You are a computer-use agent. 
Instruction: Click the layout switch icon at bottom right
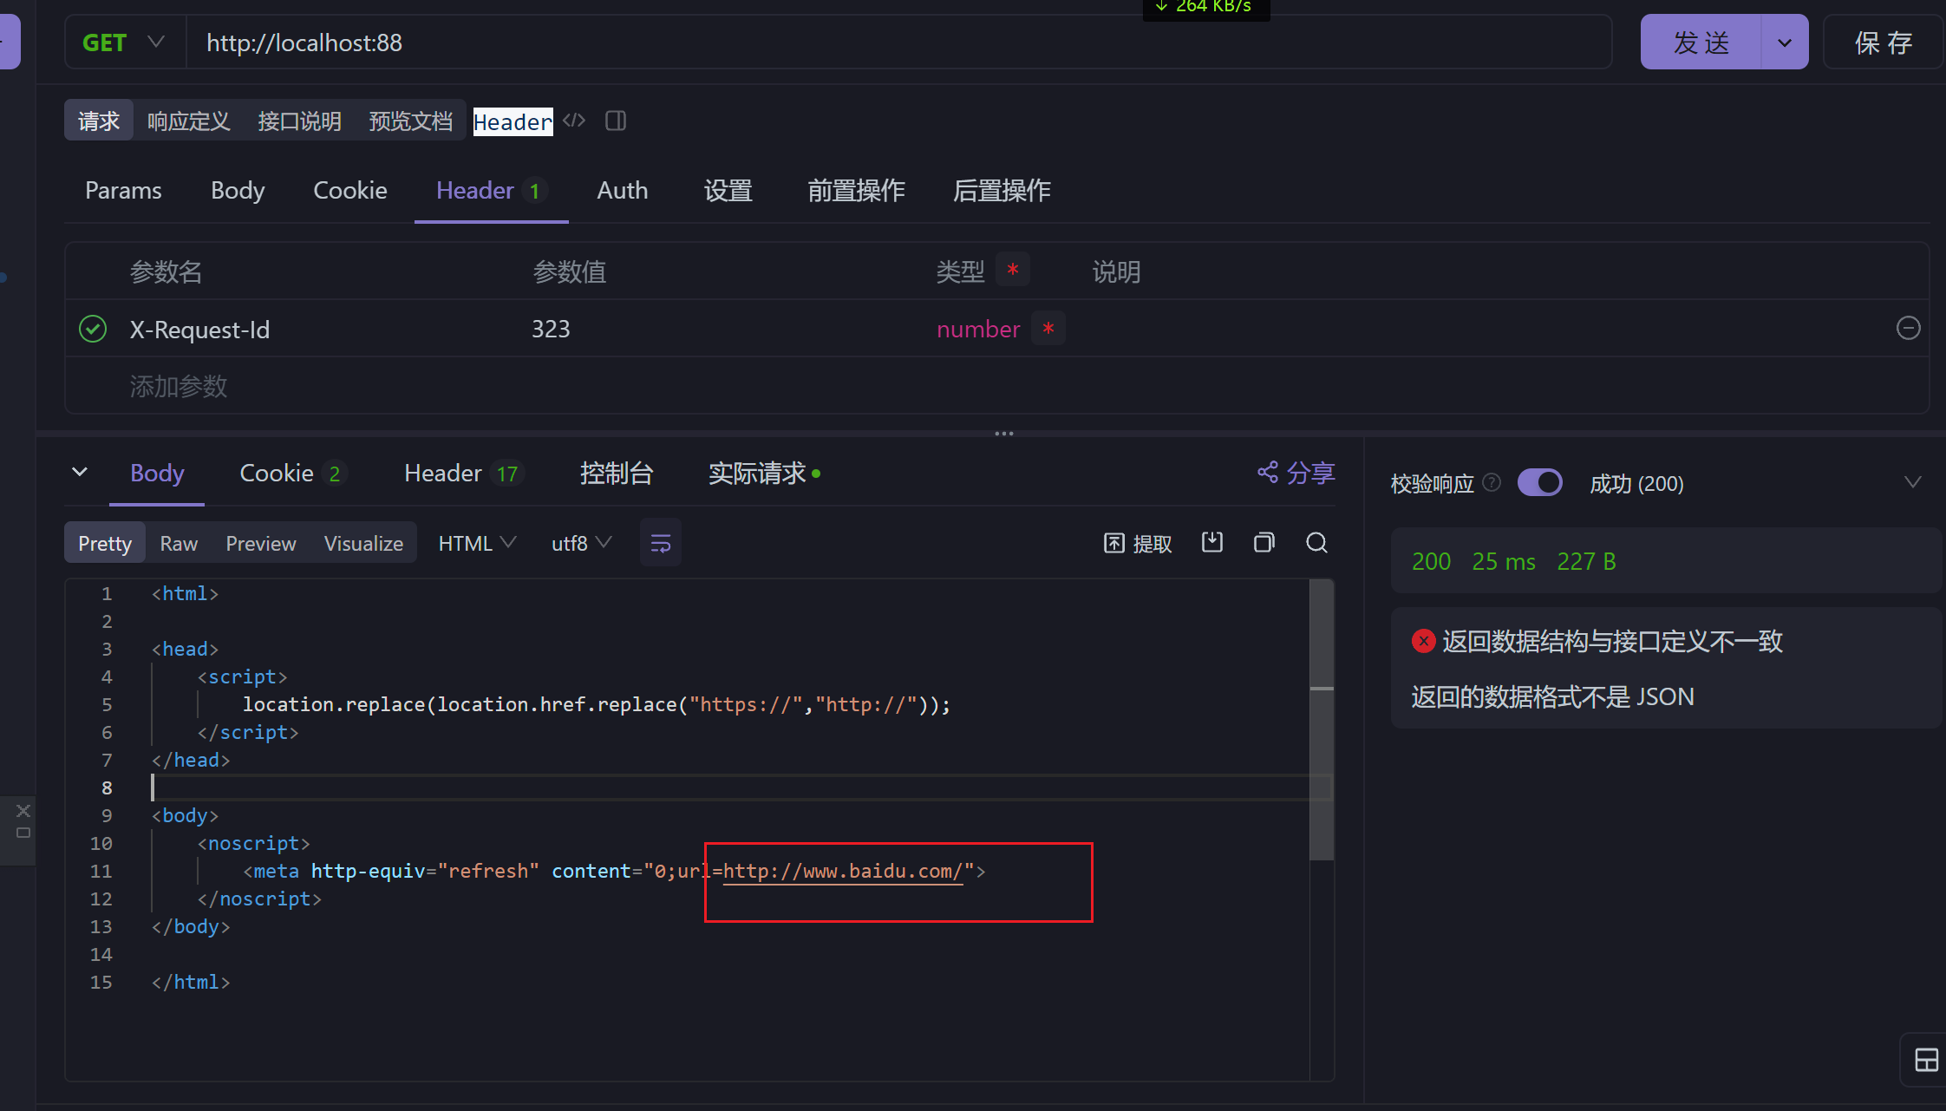[1926, 1060]
